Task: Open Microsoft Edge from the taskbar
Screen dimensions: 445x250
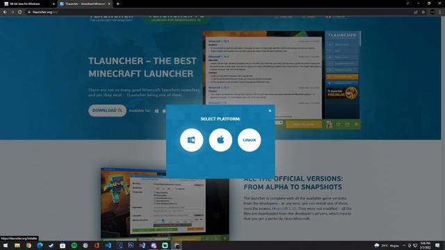Action: (40, 245)
